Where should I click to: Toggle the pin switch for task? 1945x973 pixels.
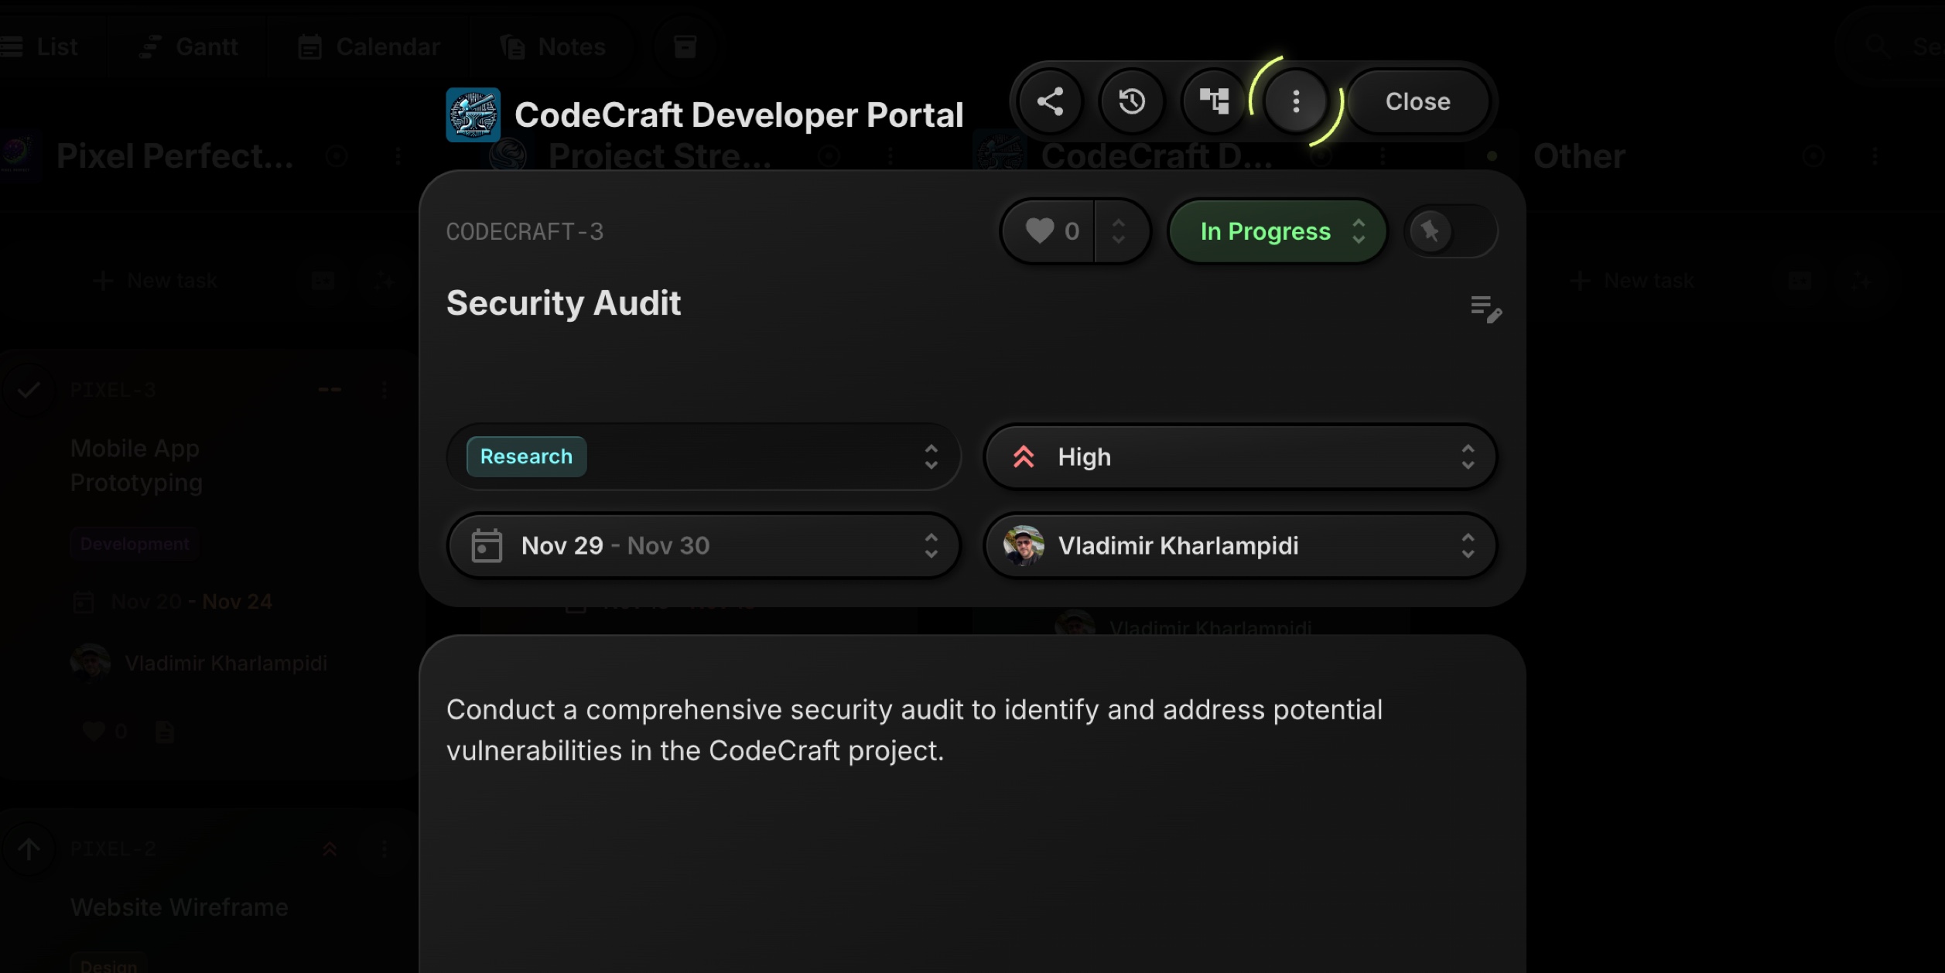point(1450,230)
